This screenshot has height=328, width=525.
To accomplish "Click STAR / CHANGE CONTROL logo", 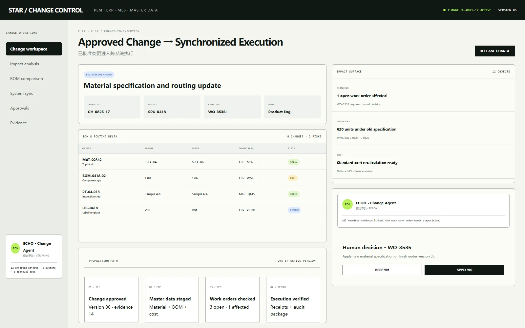I will coord(46,10).
